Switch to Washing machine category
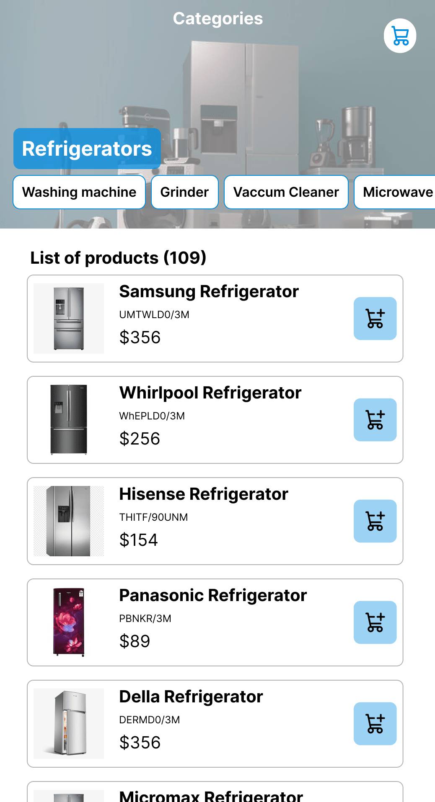435x802 pixels. click(79, 192)
